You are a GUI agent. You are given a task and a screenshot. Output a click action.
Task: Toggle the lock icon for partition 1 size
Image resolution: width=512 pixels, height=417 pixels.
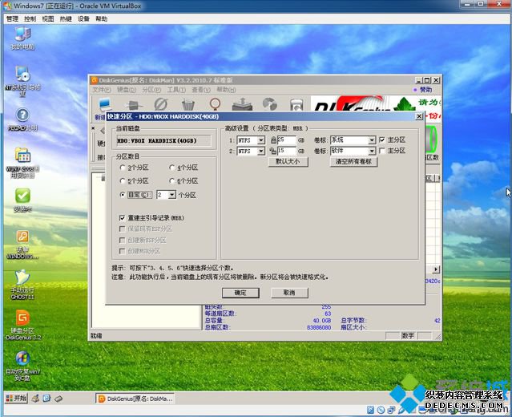coord(273,140)
